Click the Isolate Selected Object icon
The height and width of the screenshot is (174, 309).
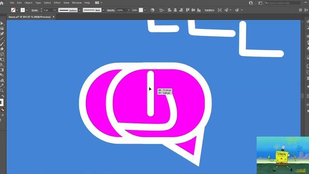click(220, 10)
